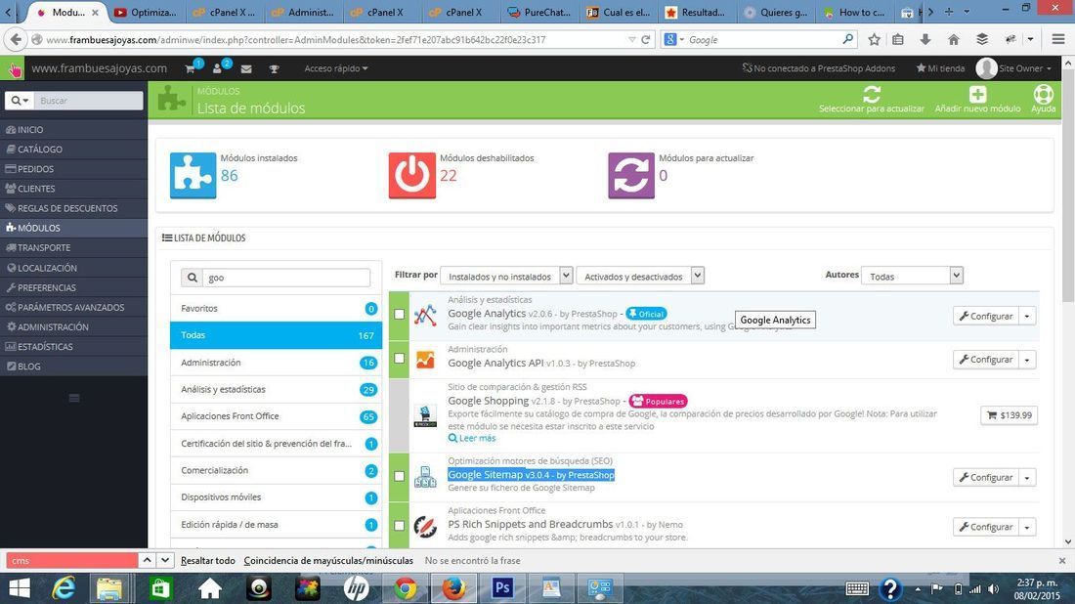Click the Añadir nuevo módulo plus icon

[x=977, y=94]
